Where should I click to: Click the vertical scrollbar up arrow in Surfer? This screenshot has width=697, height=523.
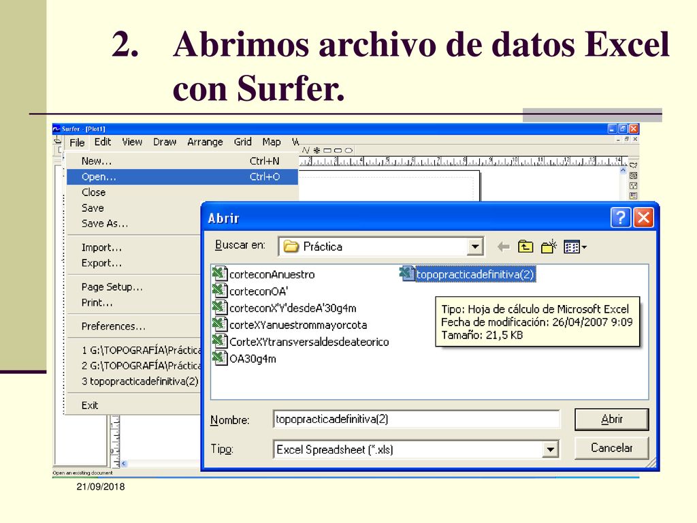click(623, 170)
